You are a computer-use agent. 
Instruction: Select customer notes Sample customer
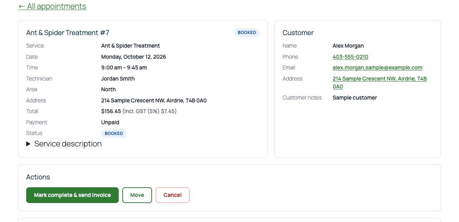[355, 98]
